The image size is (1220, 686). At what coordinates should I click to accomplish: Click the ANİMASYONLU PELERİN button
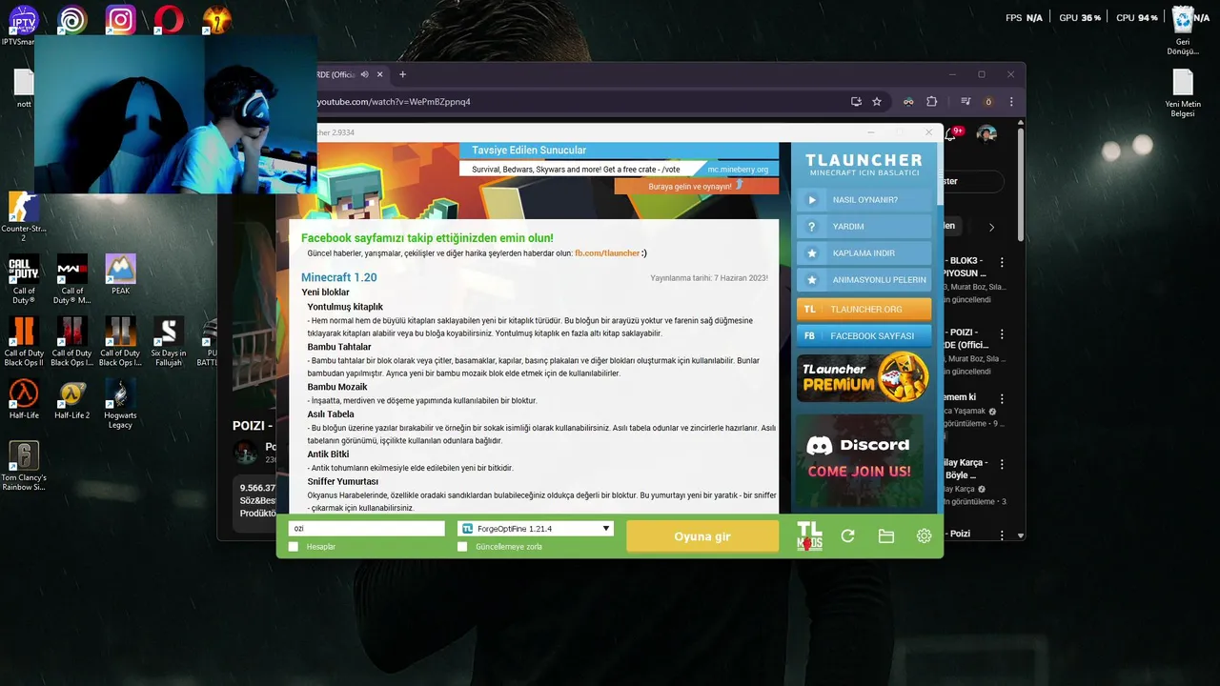pyautogui.click(x=864, y=280)
